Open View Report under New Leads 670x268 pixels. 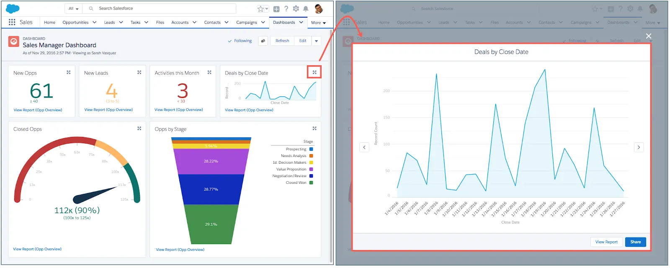point(108,110)
